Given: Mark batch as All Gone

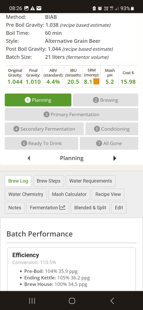Looking at the screenshot, I should pyautogui.click(x=109, y=143).
